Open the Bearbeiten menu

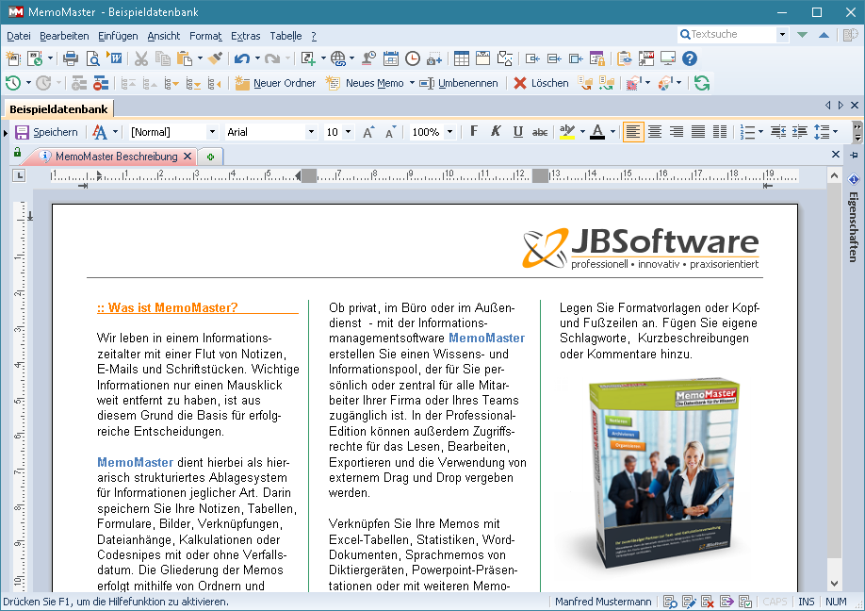pyautogui.click(x=64, y=36)
